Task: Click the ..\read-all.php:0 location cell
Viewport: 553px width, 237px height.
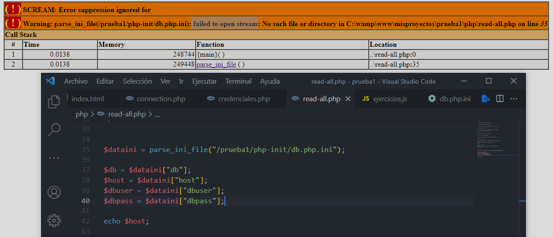Action: (458, 54)
